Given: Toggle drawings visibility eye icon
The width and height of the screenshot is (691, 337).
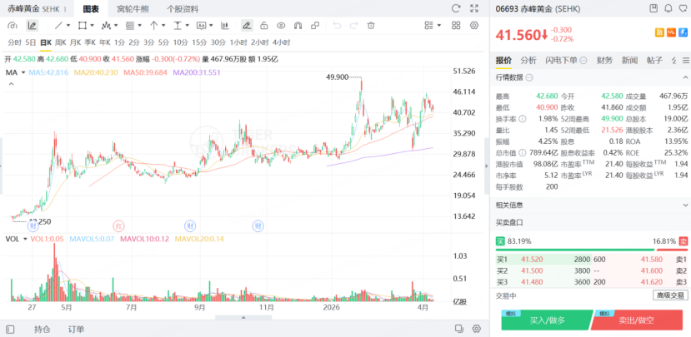Looking at the screenshot, I should tap(281, 26).
